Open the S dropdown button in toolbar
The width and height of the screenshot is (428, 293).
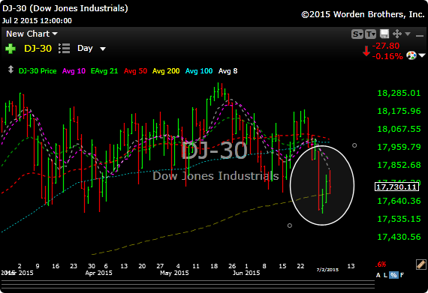click(357, 34)
